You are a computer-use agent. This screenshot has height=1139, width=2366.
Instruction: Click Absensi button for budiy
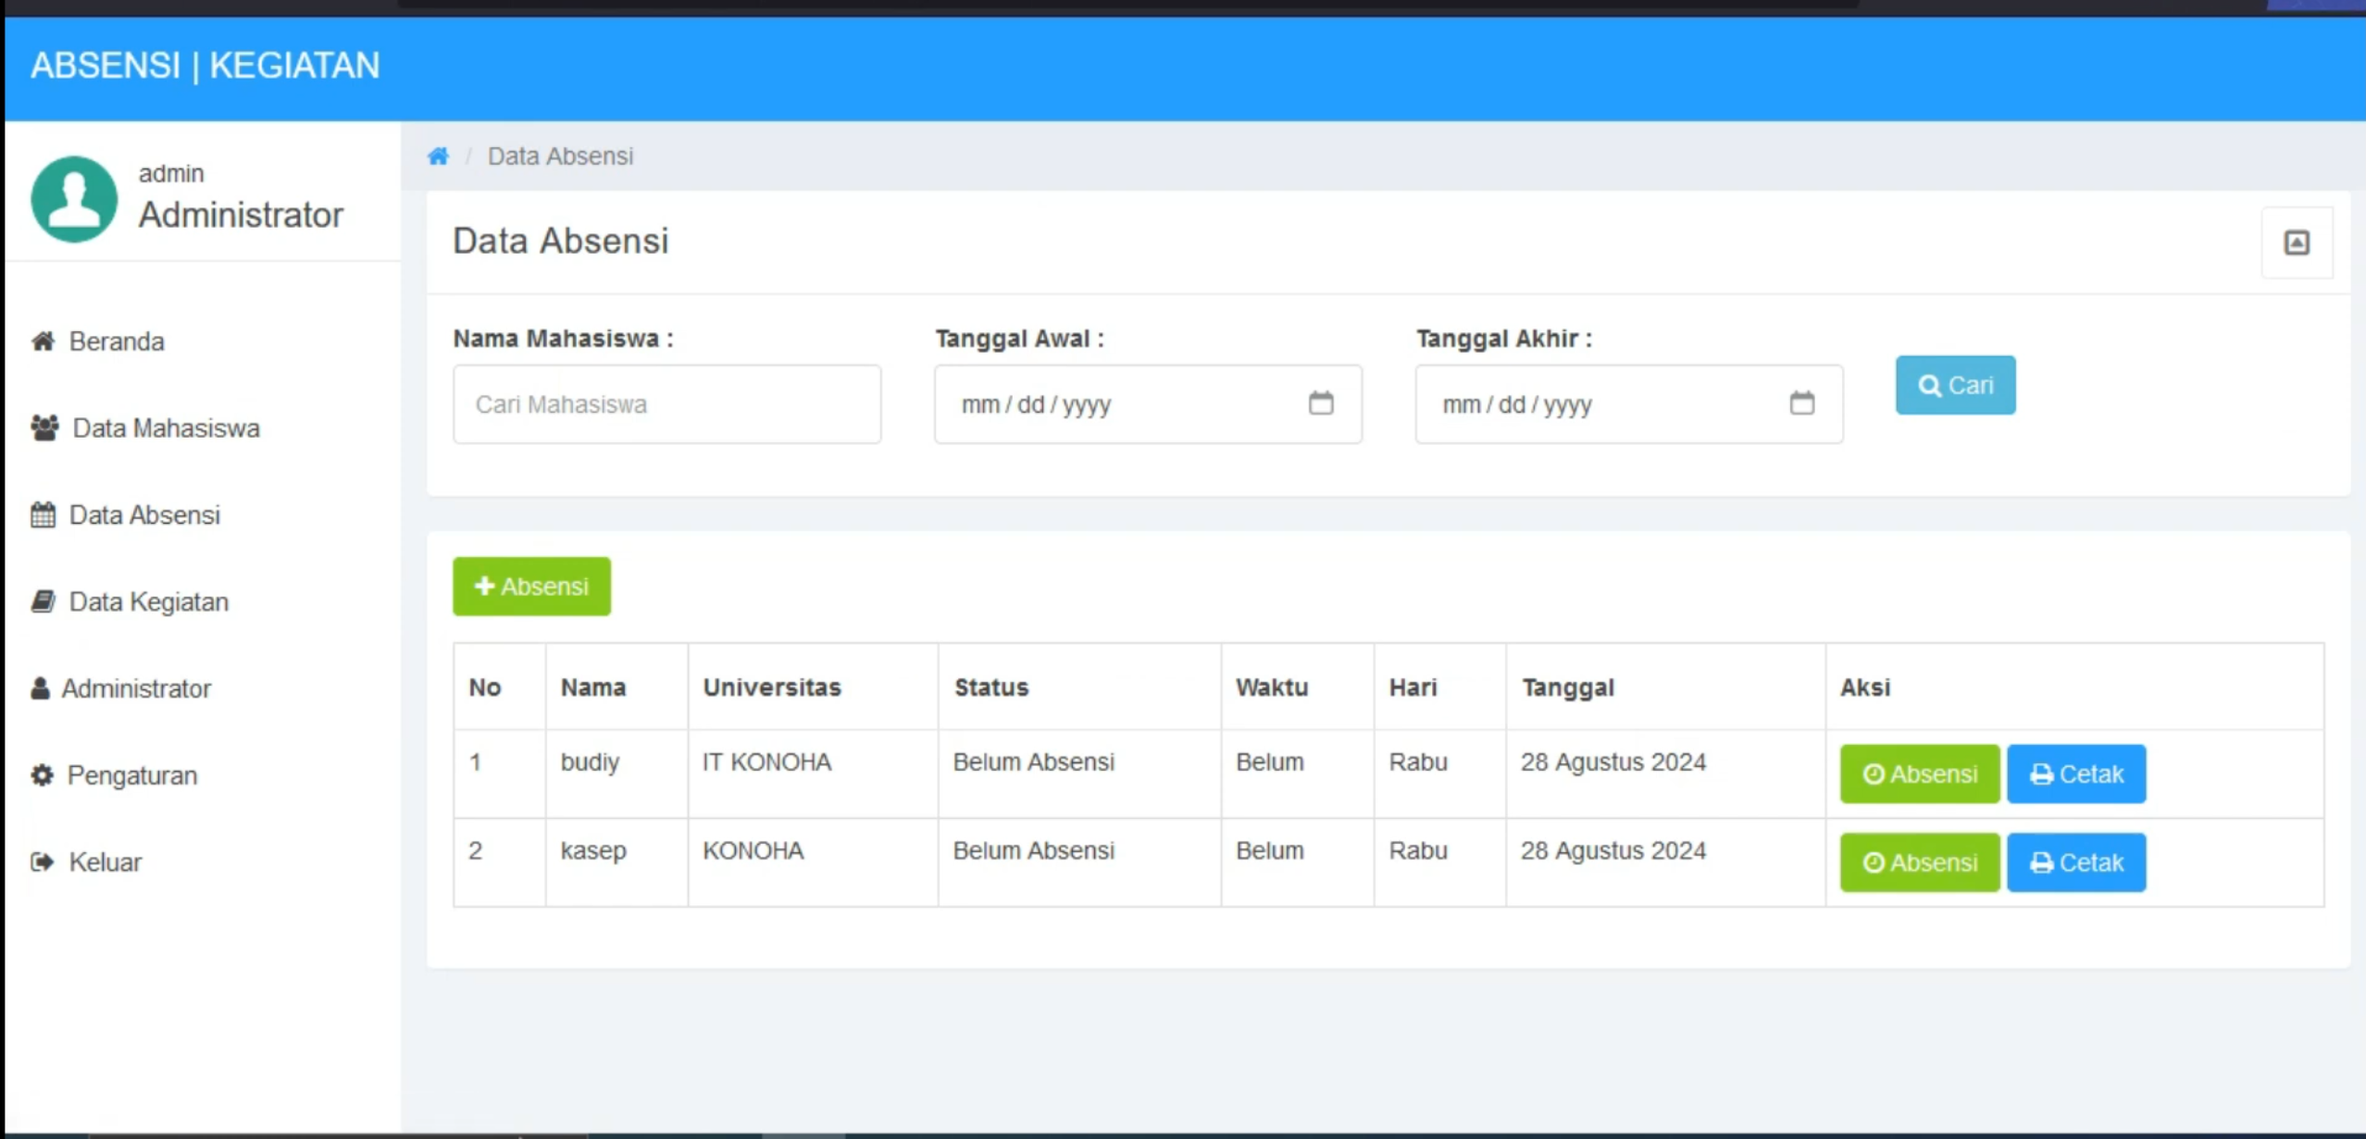pos(1920,774)
